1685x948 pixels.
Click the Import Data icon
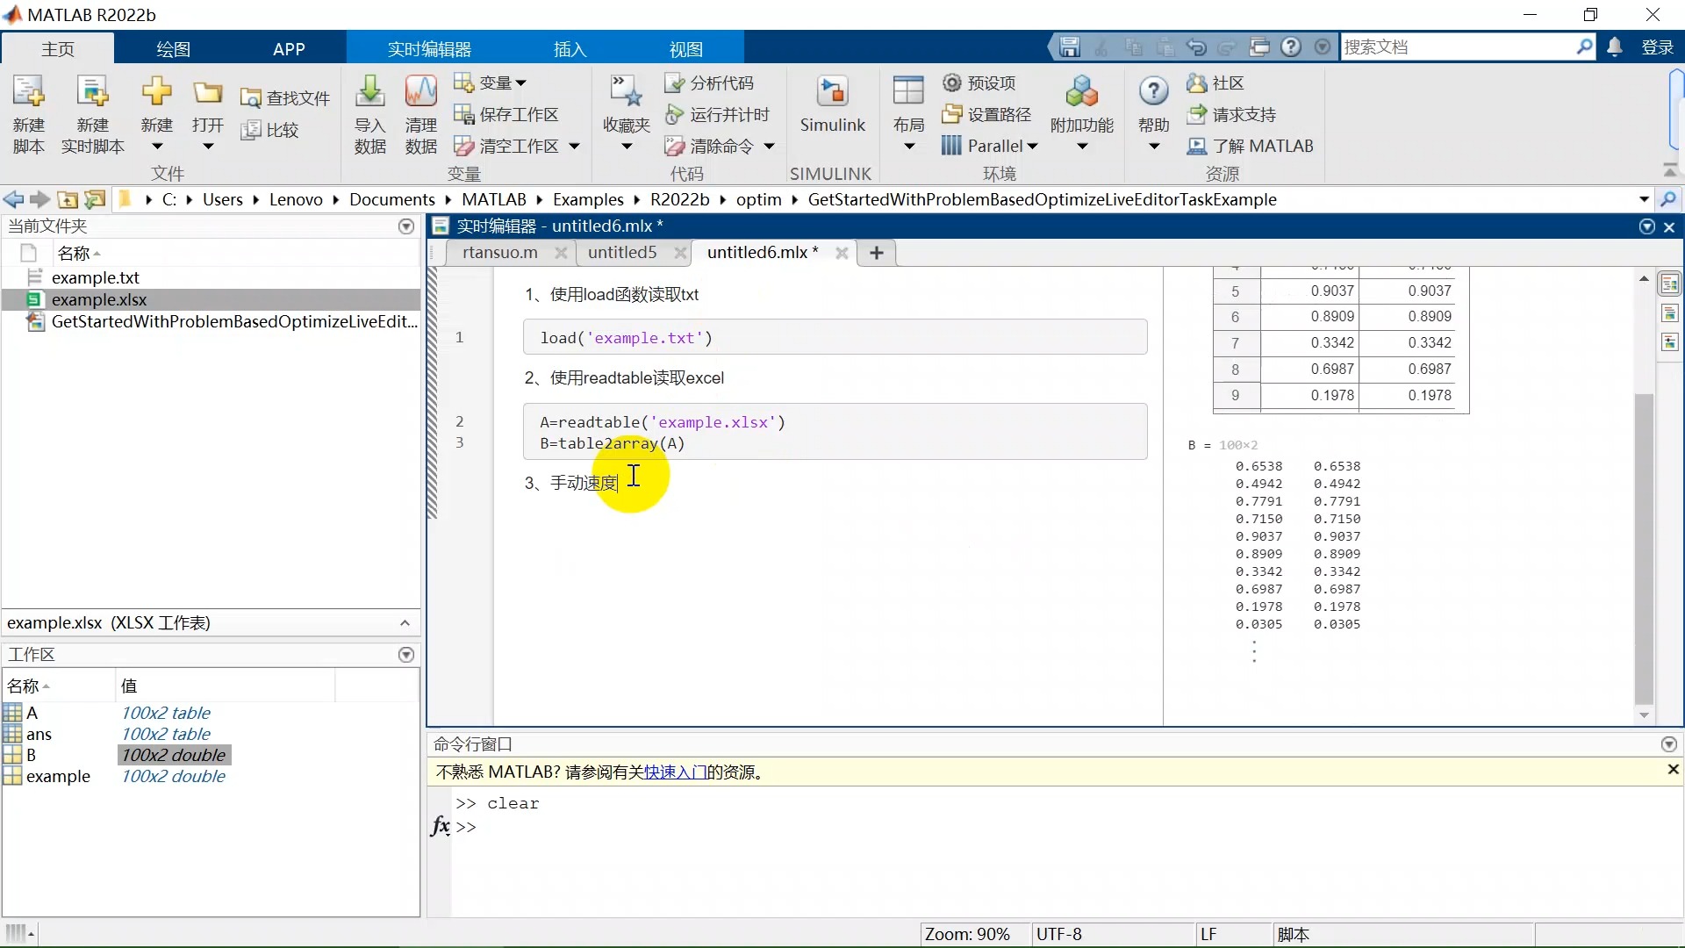pyautogui.click(x=369, y=92)
